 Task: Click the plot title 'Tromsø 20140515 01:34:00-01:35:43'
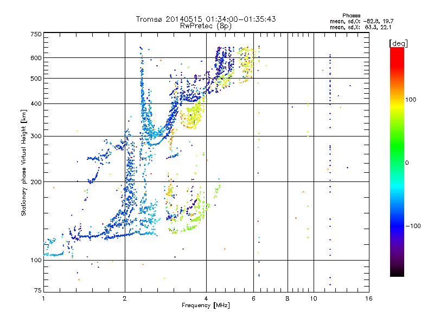point(206,19)
